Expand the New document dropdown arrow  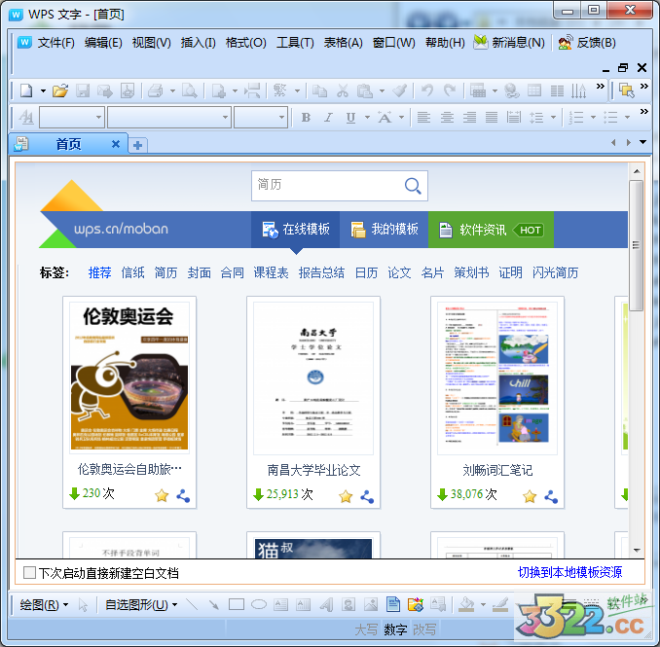[x=43, y=90]
